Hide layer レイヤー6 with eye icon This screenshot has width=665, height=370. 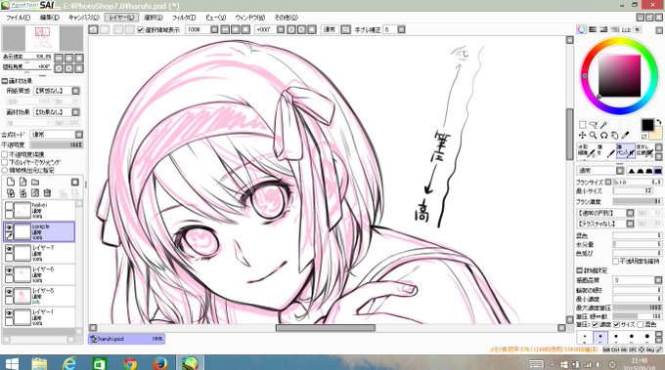9,270
